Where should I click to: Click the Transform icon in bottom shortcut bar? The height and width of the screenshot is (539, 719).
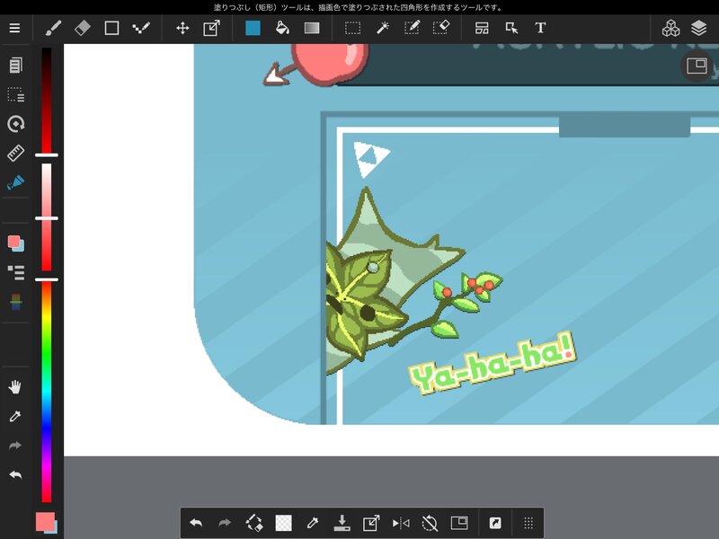tap(371, 523)
